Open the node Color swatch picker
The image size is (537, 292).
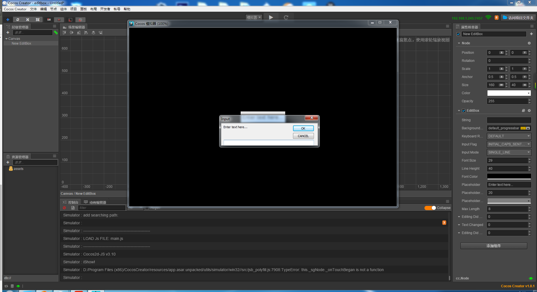pos(509,93)
